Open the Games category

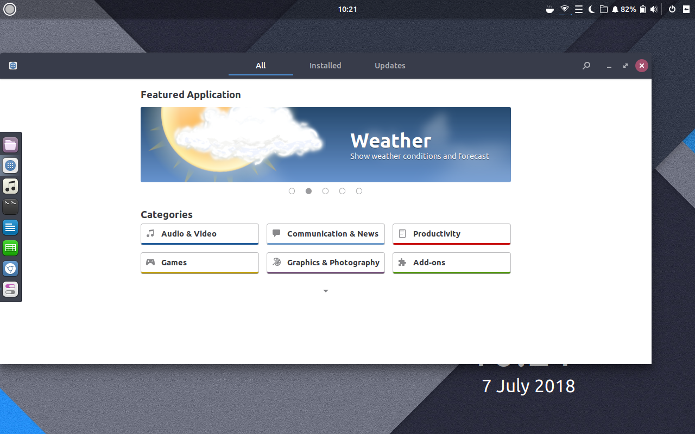(200, 263)
